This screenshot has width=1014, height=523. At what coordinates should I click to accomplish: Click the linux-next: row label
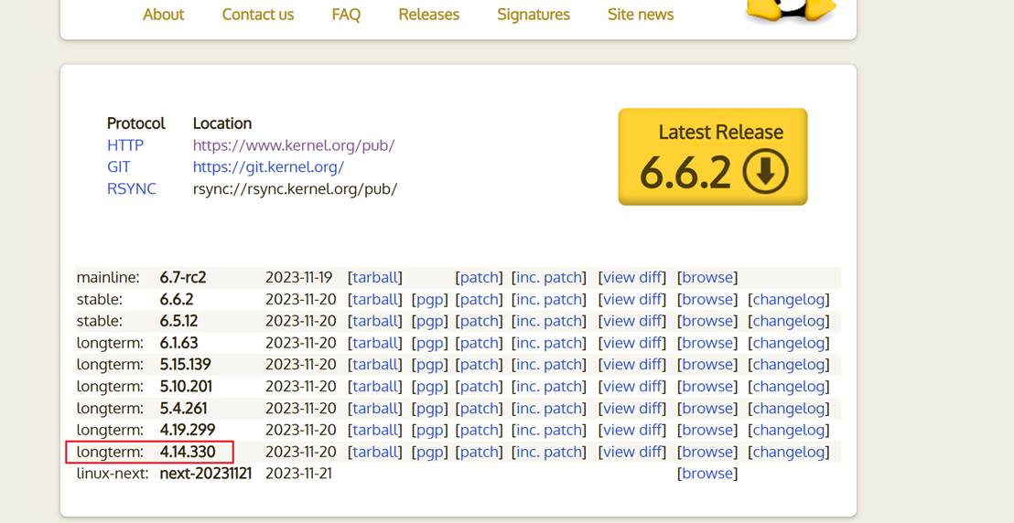click(x=113, y=474)
